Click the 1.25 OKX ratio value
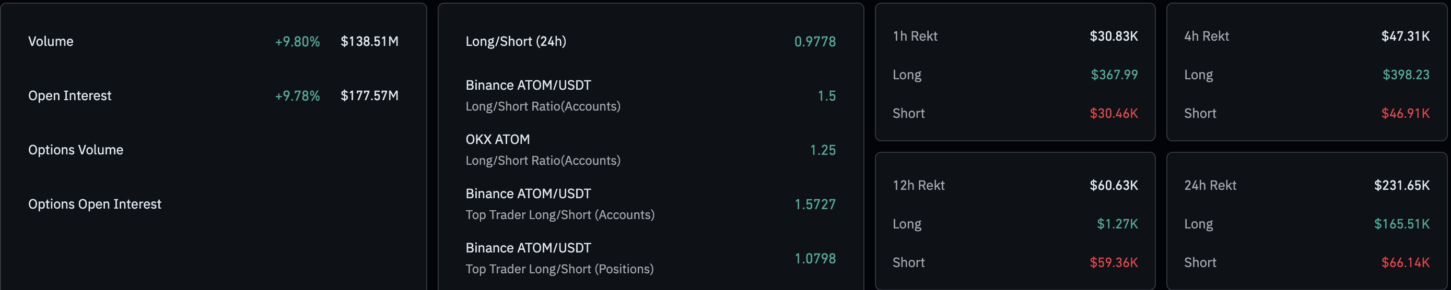This screenshot has height=290, width=1451. [822, 150]
